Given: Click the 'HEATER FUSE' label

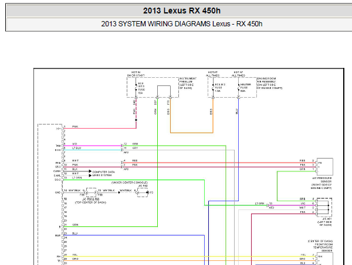Looking at the screenshot, I should click(245, 86).
